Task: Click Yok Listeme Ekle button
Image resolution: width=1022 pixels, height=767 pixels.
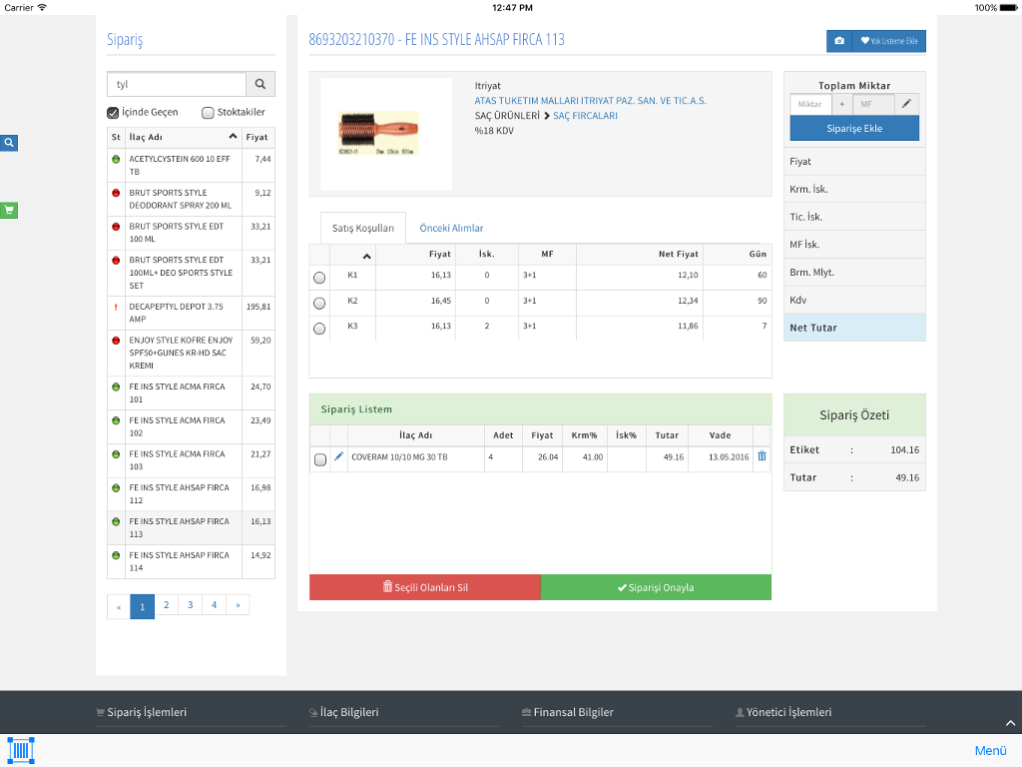Action: tap(889, 41)
